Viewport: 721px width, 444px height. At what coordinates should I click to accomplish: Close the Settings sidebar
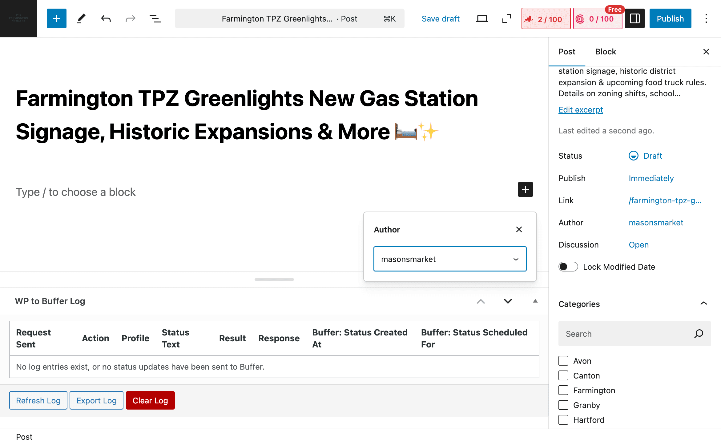(x=706, y=52)
